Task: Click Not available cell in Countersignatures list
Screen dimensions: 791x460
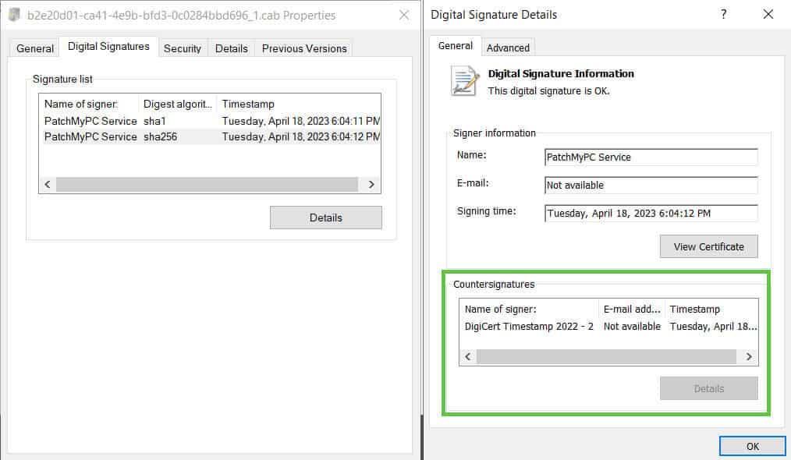Action: click(632, 327)
